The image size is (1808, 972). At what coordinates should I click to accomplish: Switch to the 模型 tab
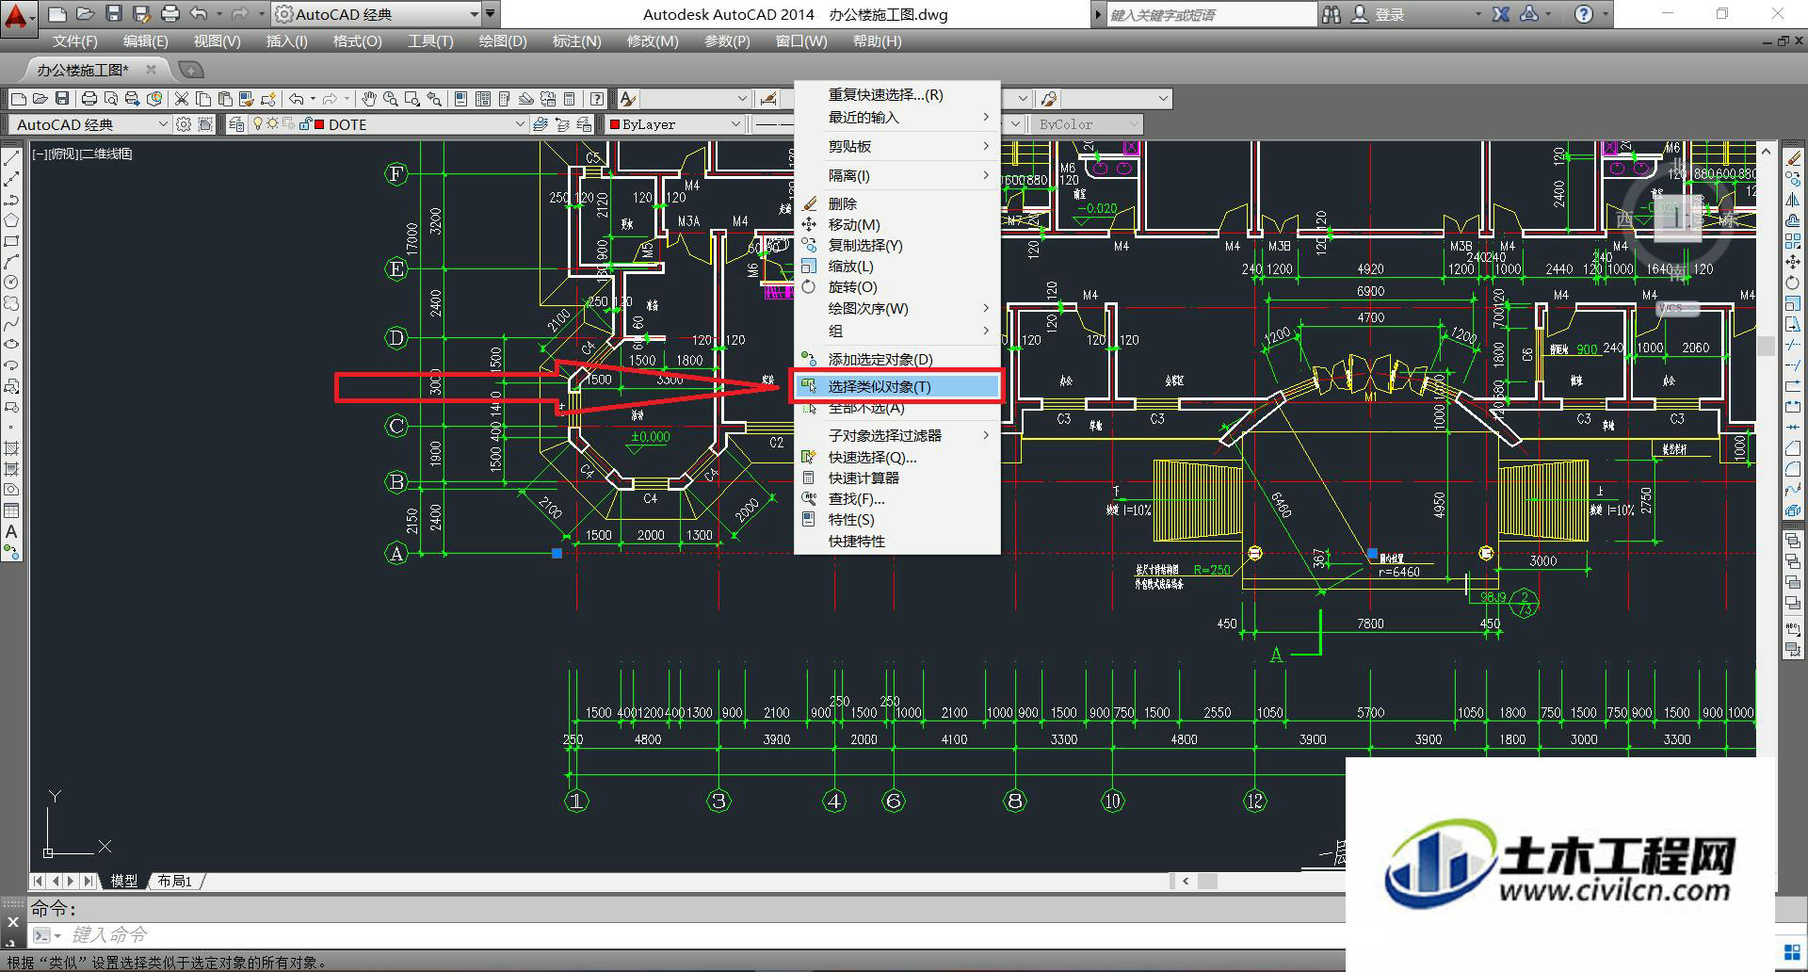click(124, 881)
